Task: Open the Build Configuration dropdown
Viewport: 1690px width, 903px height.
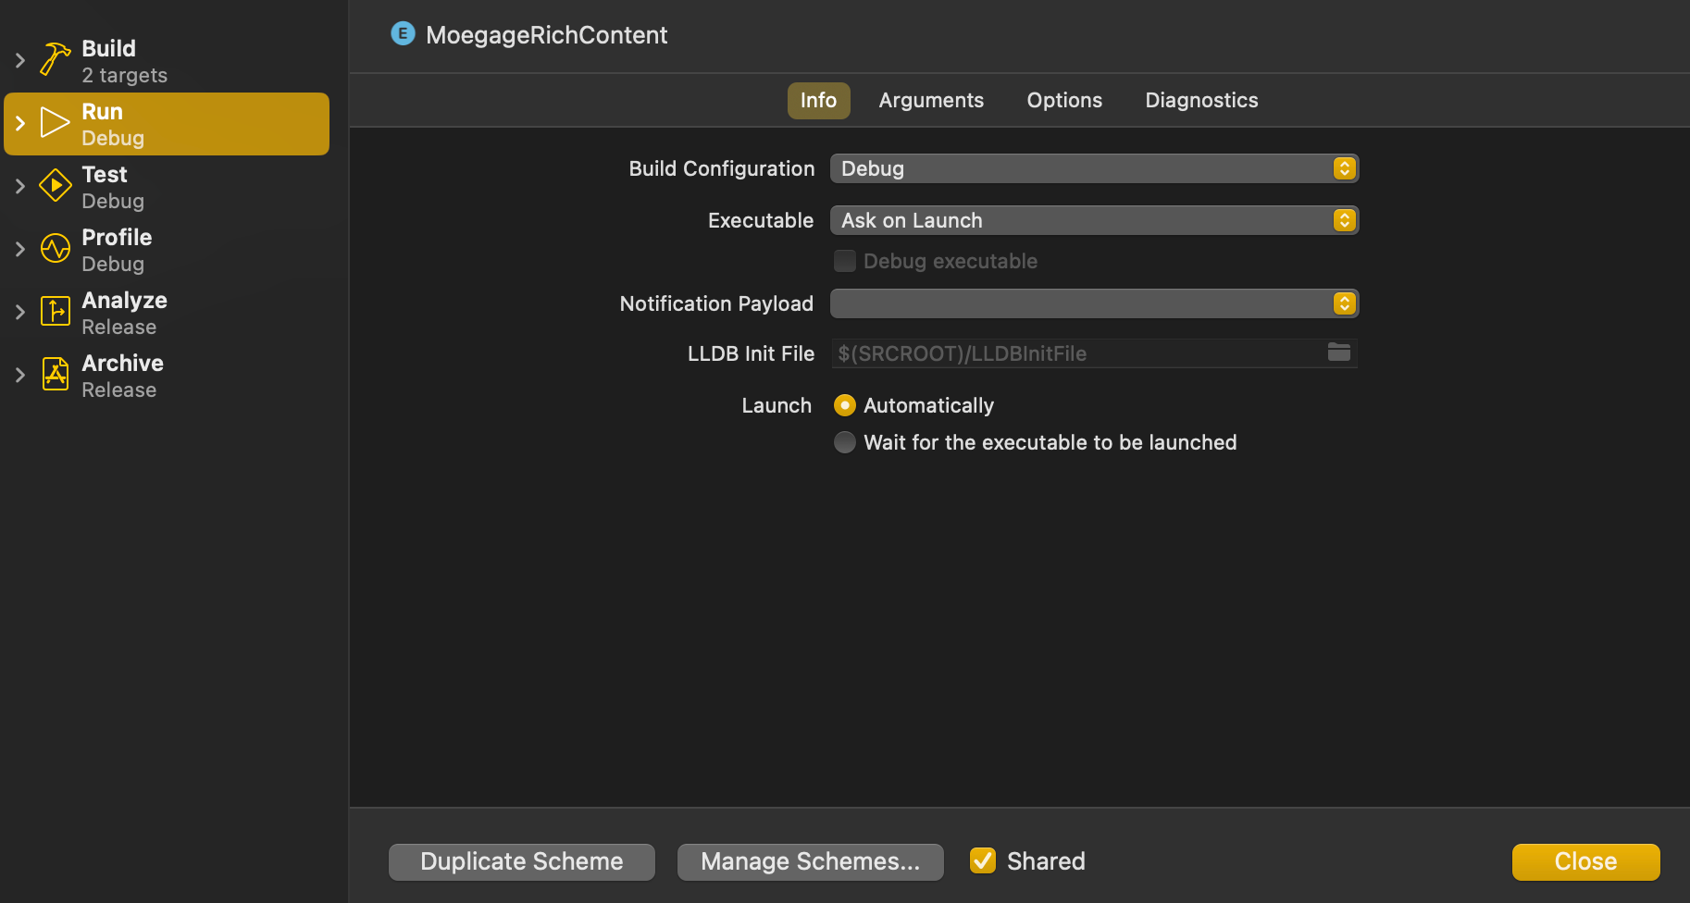Action: [x=1094, y=168]
